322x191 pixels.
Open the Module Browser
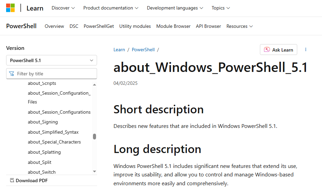point(173,26)
